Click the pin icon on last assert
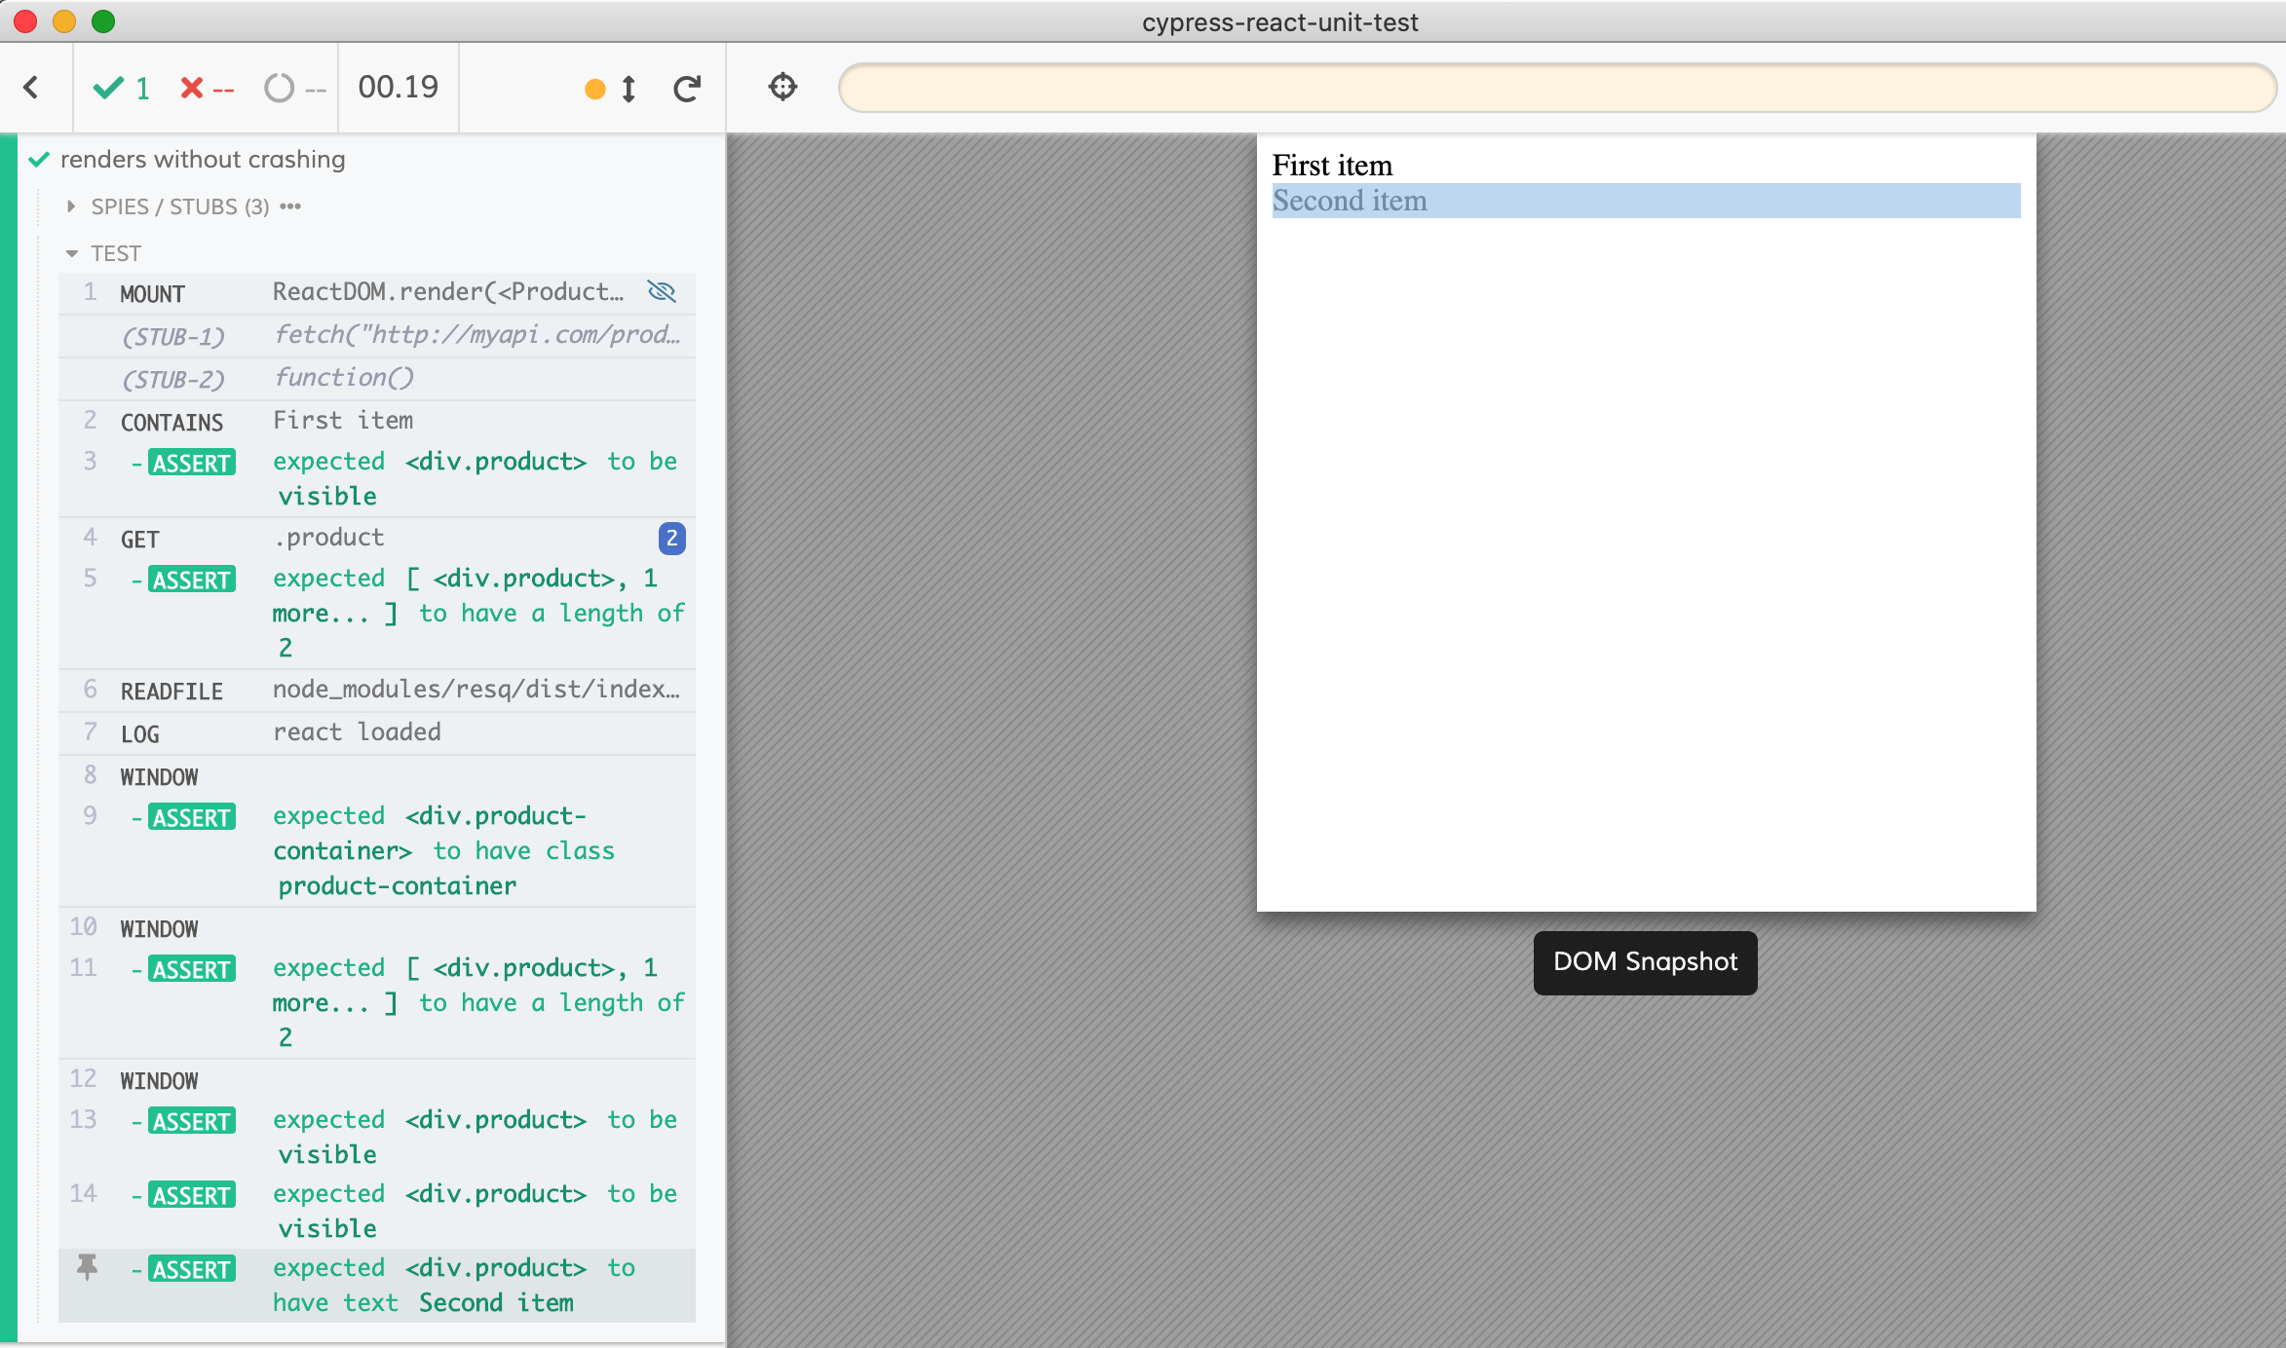The width and height of the screenshot is (2286, 1348). coord(87,1267)
